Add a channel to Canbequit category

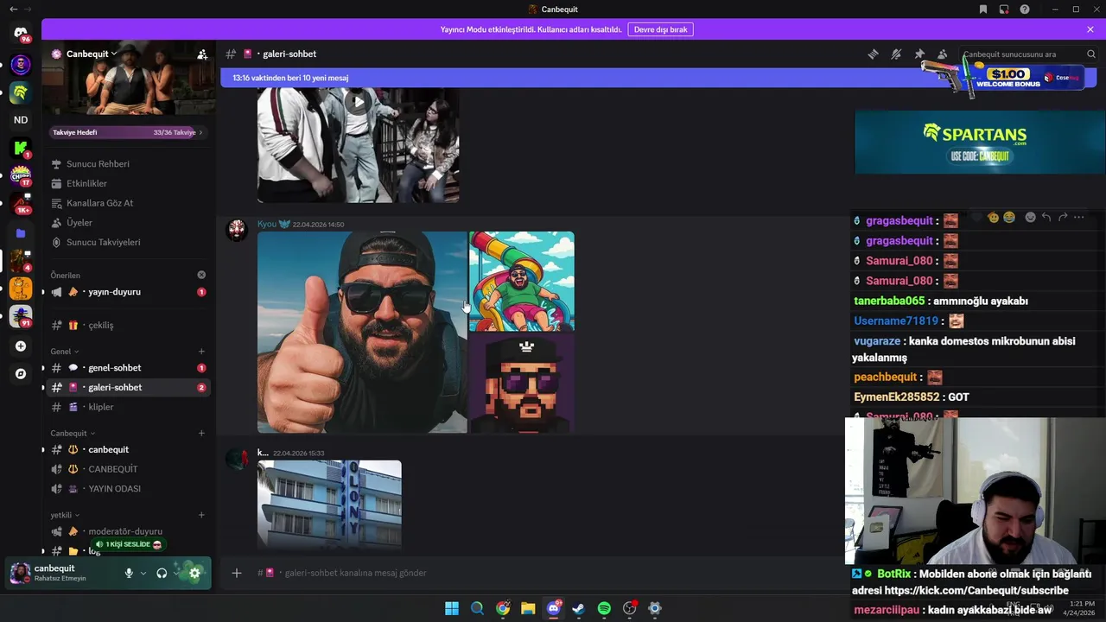click(x=201, y=433)
